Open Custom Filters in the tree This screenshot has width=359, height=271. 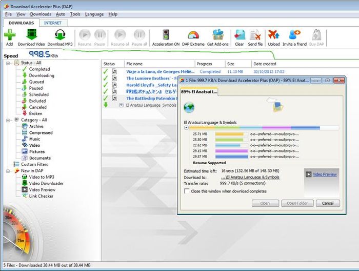pyautogui.click(x=34, y=164)
